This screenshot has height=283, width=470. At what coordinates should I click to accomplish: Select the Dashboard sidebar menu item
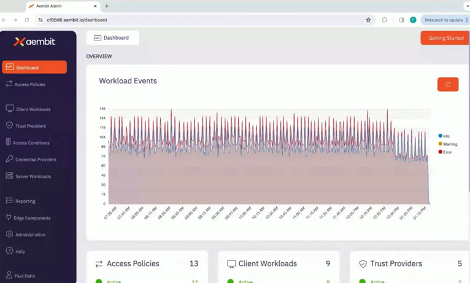coord(34,67)
